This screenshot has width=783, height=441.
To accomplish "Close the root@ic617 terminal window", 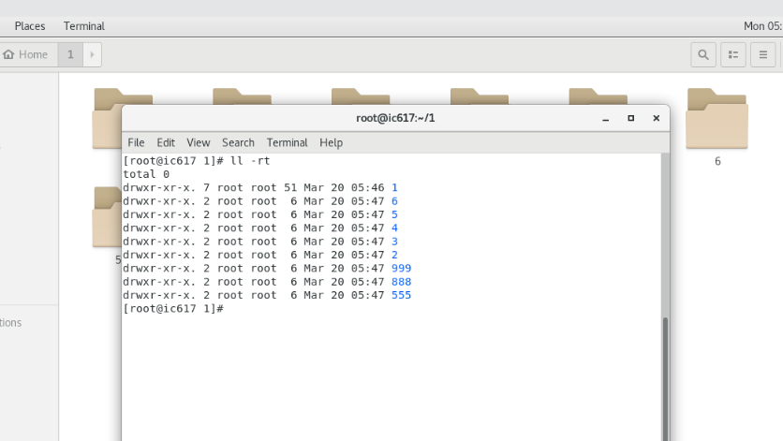I will click(657, 118).
